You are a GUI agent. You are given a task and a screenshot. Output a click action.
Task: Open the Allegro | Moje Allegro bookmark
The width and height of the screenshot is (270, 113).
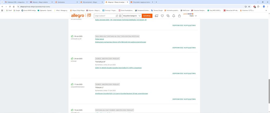pyautogui.click(x=77, y=10)
